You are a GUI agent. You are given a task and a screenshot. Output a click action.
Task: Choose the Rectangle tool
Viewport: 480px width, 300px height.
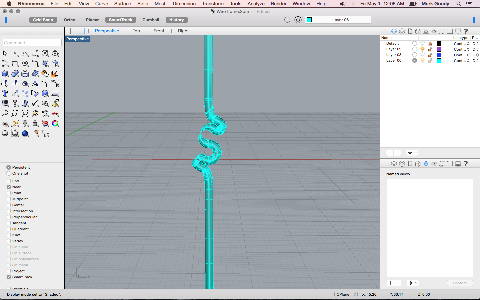[15, 64]
